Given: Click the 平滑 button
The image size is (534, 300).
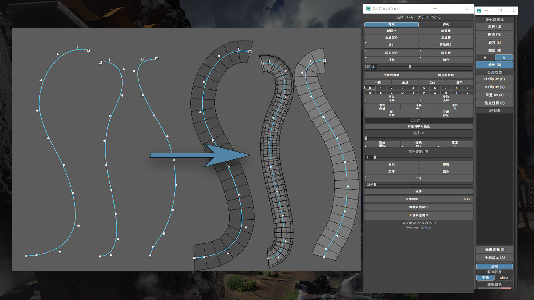Looking at the screenshot, I should tap(419, 178).
